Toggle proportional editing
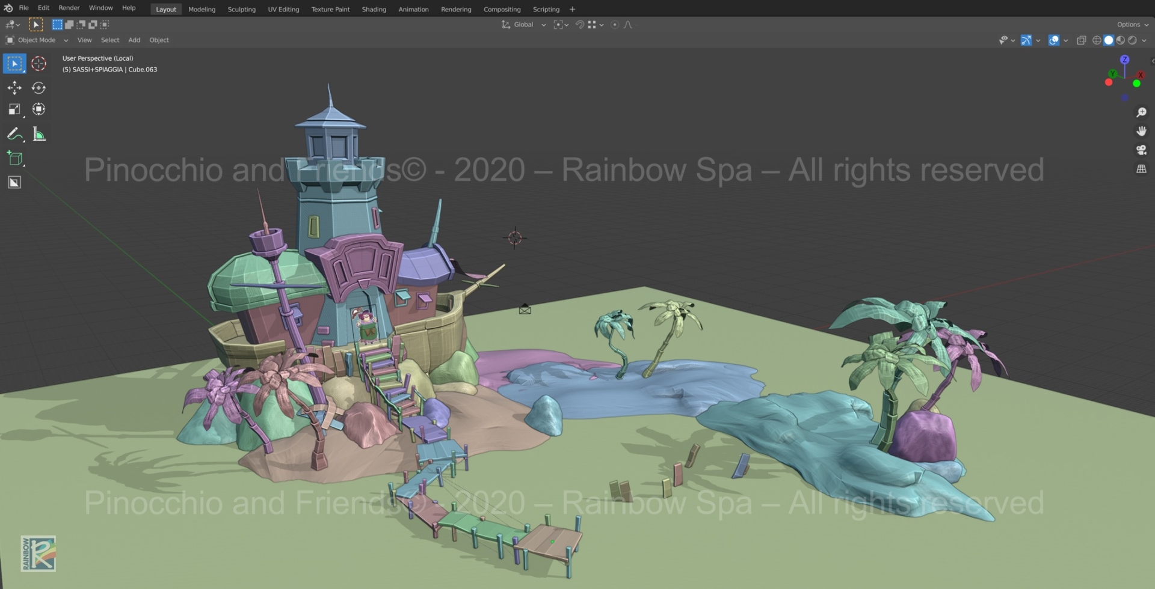1155x589 pixels. click(x=614, y=25)
